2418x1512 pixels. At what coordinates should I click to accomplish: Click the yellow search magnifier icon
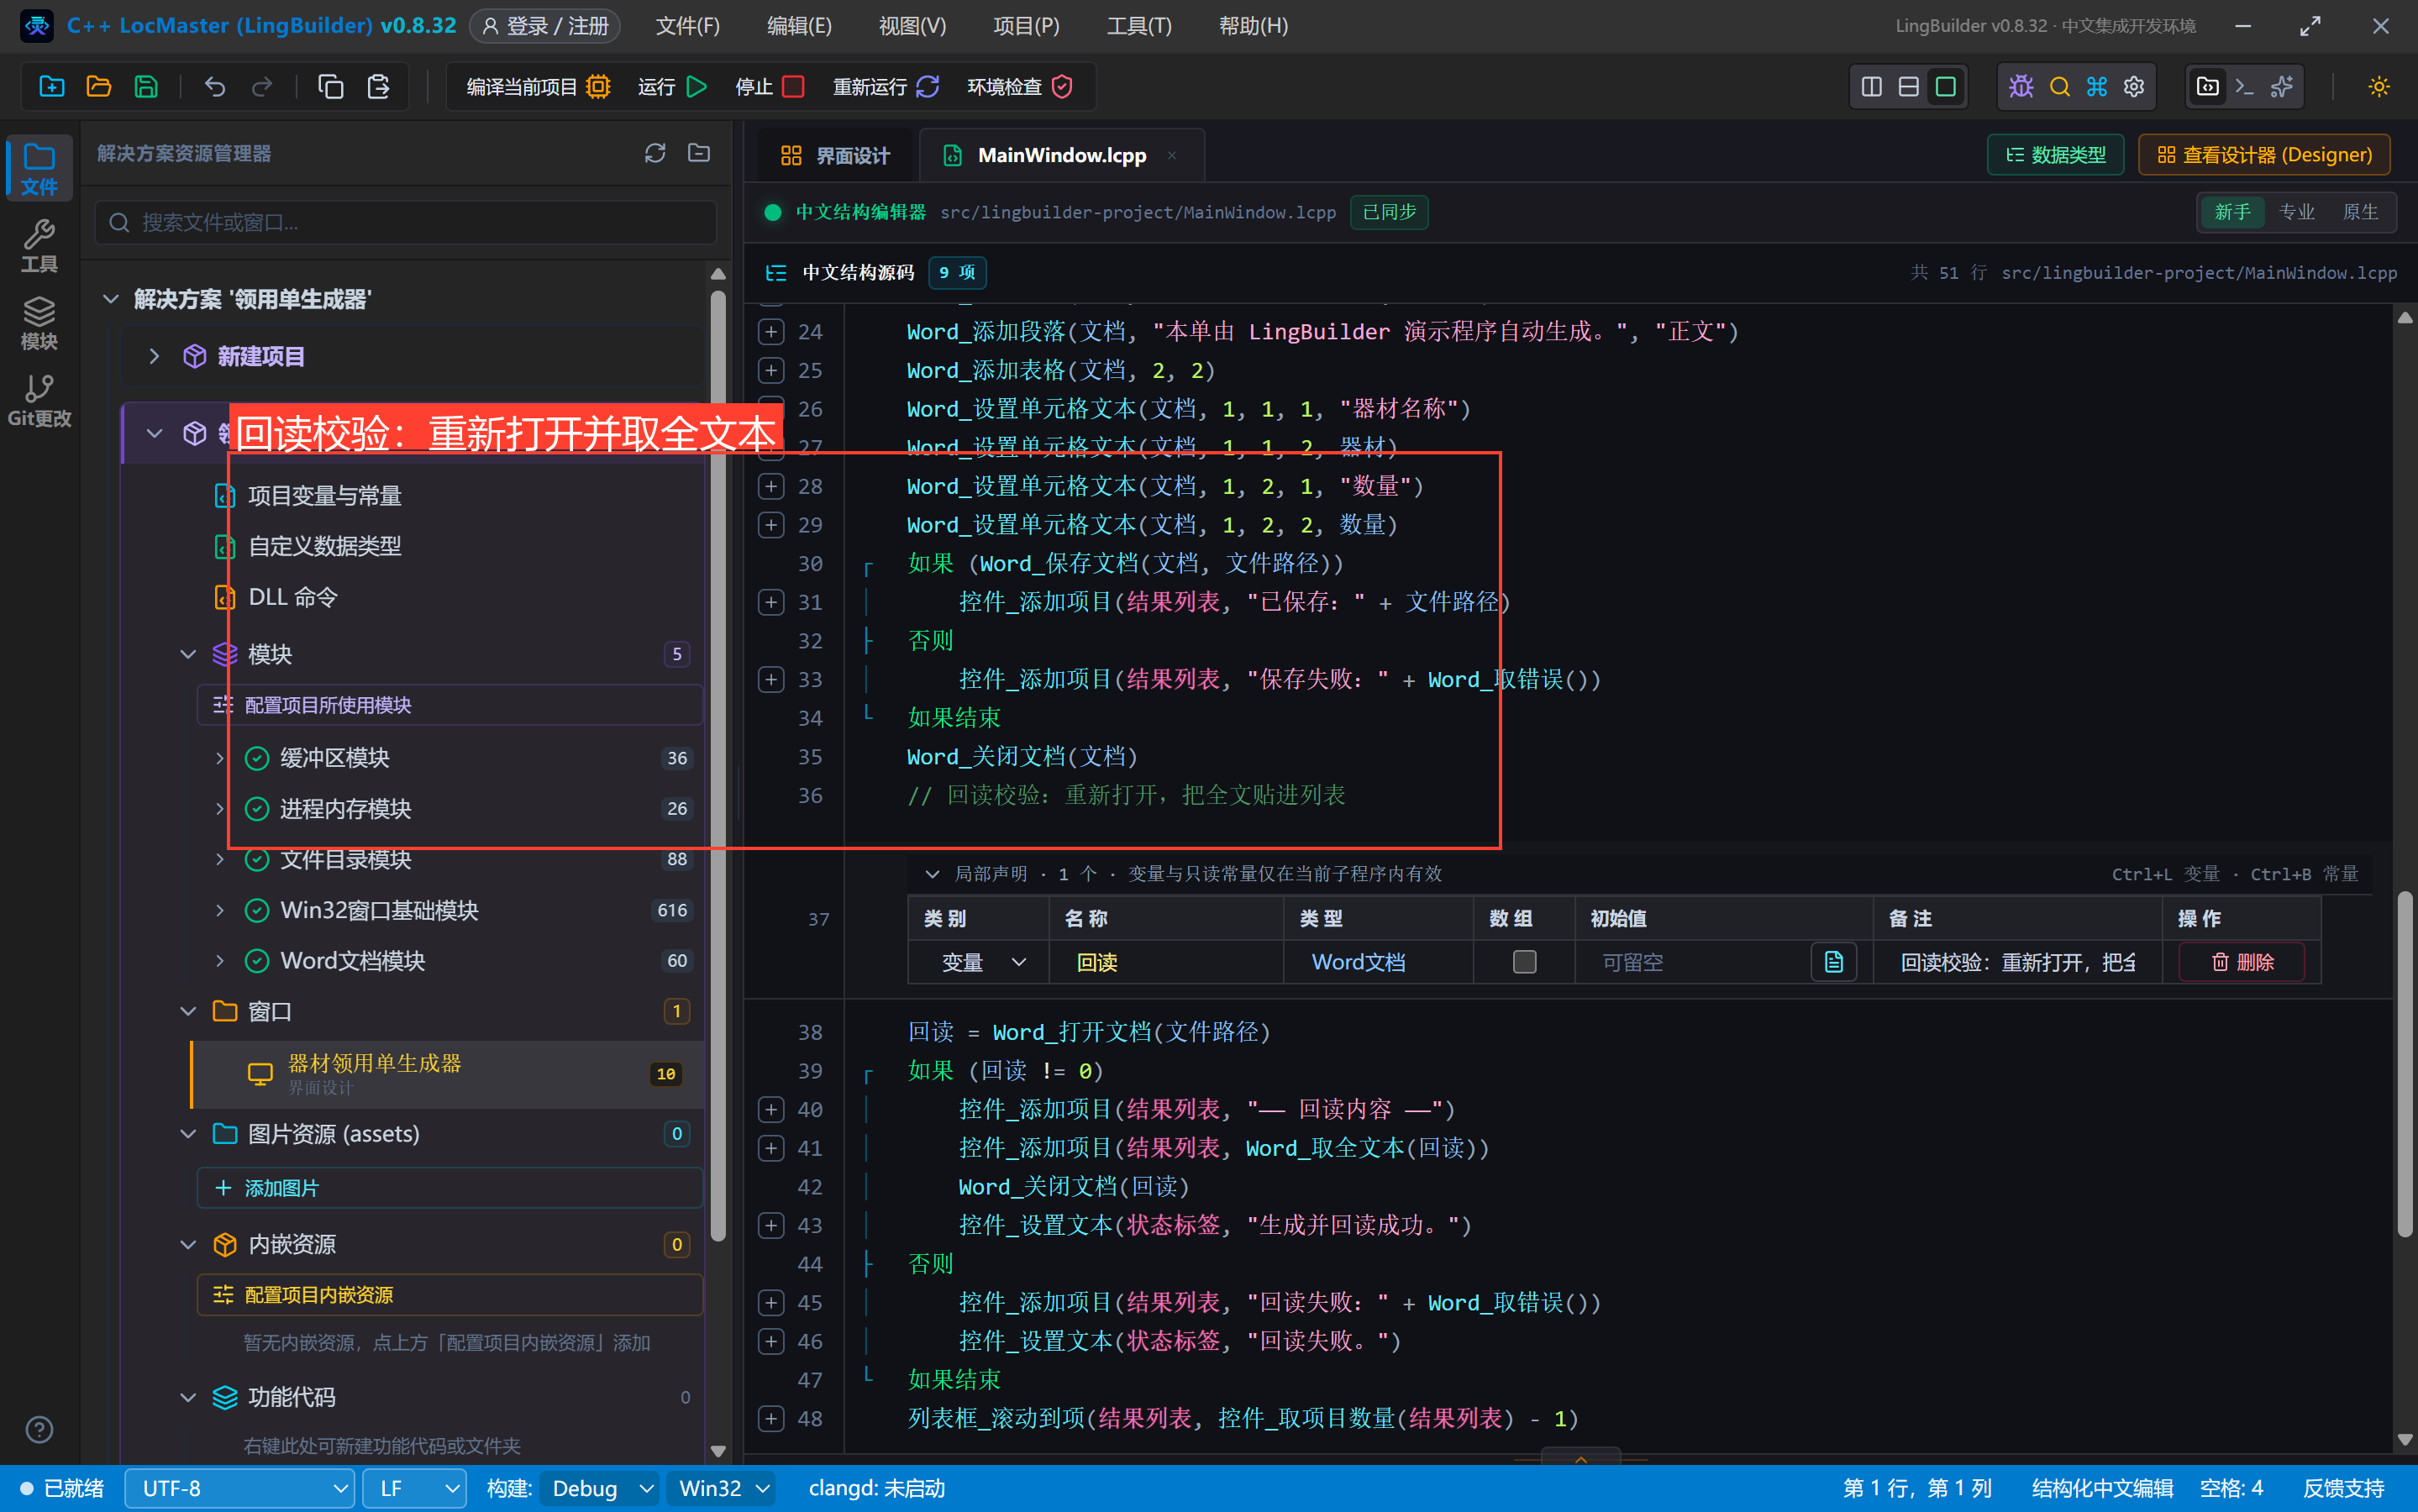pos(2059,87)
